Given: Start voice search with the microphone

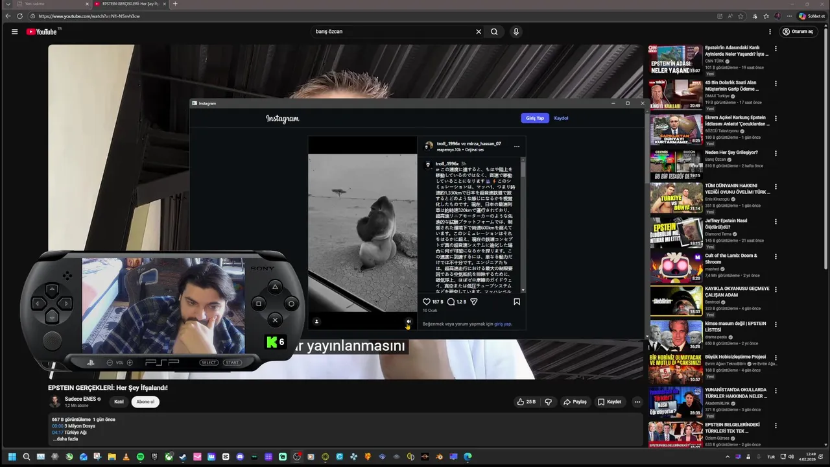Looking at the screenshot, I should point(516,32).
